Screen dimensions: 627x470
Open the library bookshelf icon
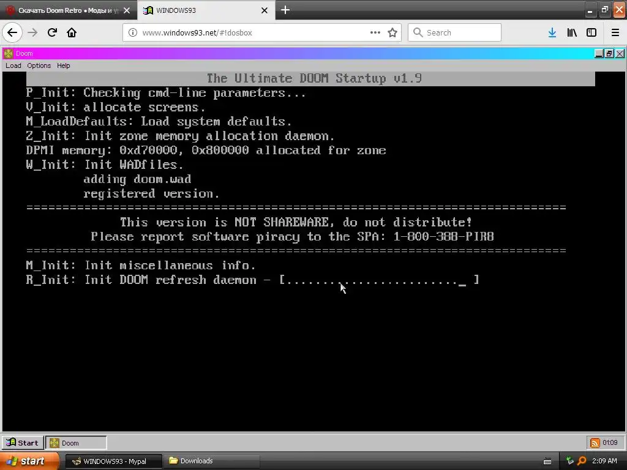point(572,32)
